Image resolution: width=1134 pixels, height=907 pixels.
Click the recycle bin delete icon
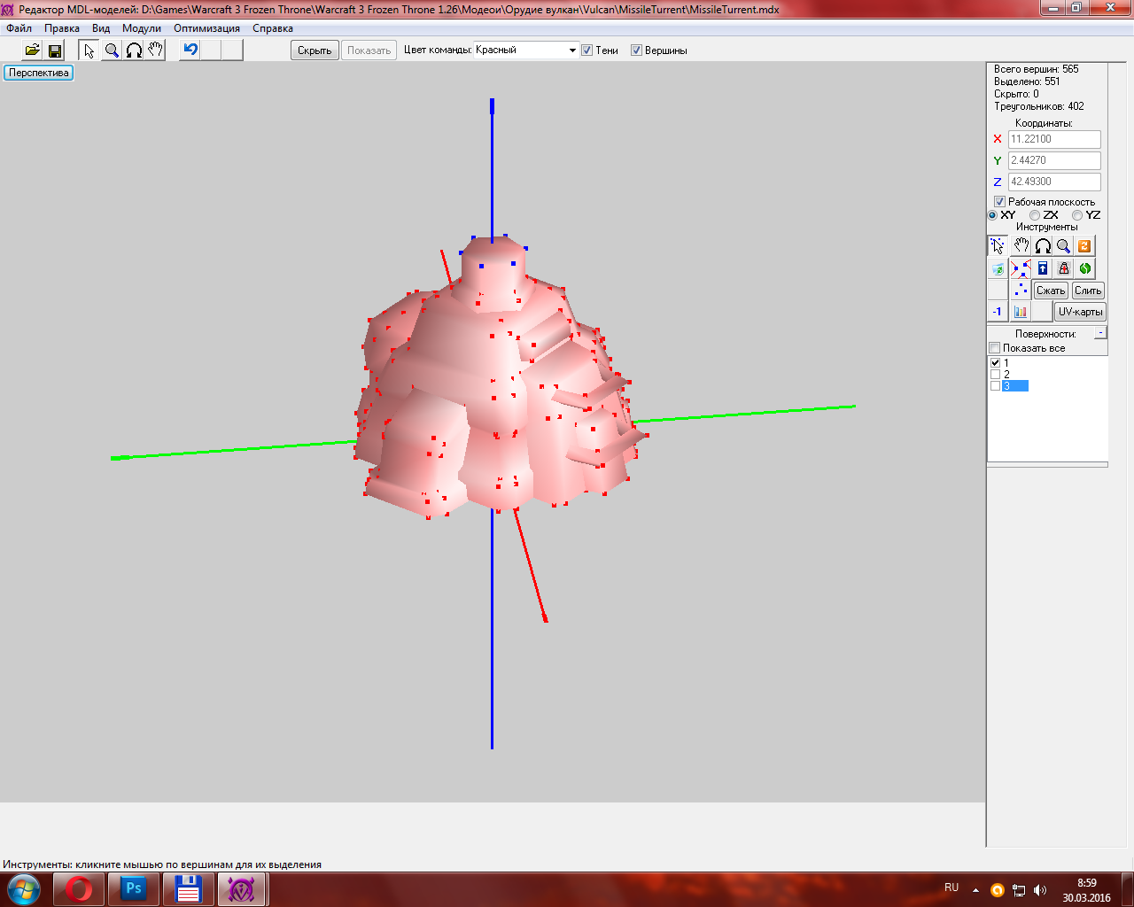tap(998, 268)
